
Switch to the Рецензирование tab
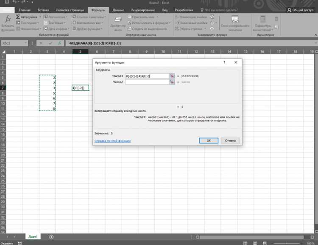click(x=143, y=10)
